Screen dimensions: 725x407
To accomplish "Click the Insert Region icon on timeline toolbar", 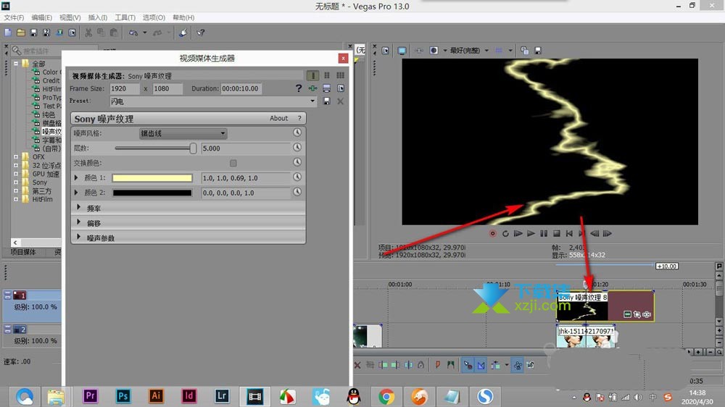I will point(450,365).
